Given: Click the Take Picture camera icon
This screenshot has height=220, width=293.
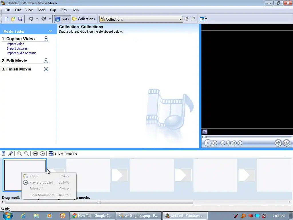Looking at the screenshot, I should pos(286,143).
